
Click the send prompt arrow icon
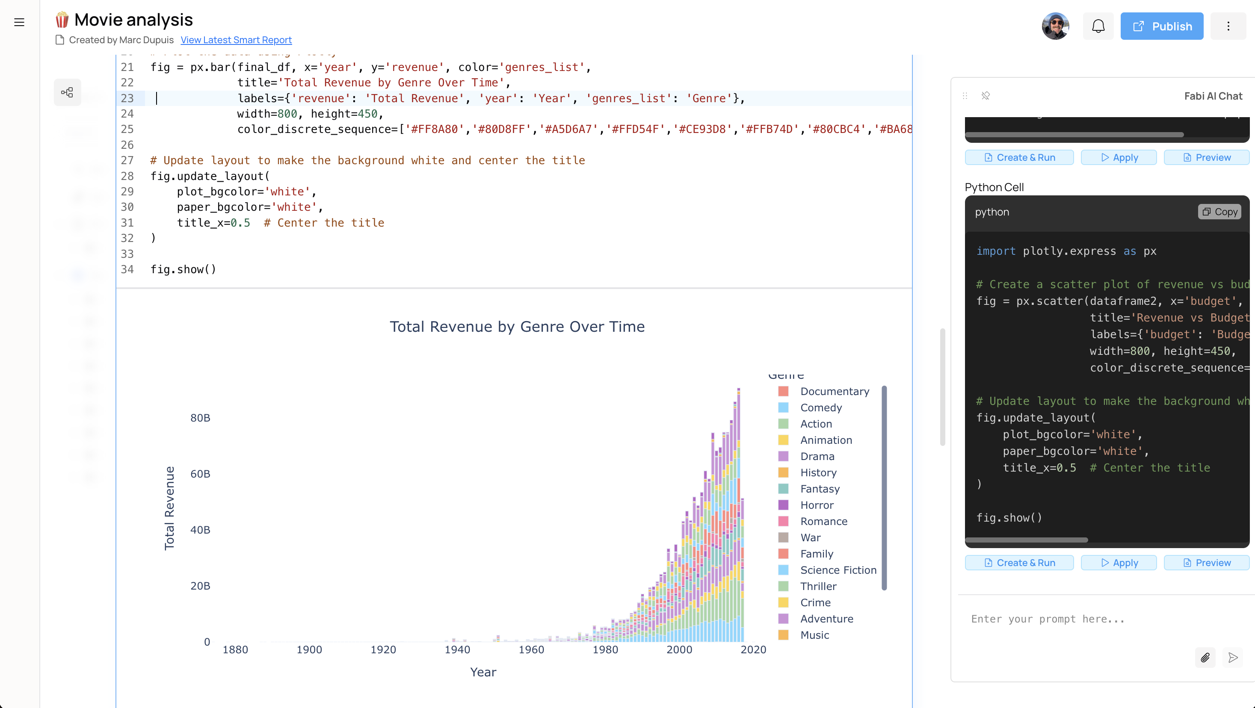(x=1233, y=658)
